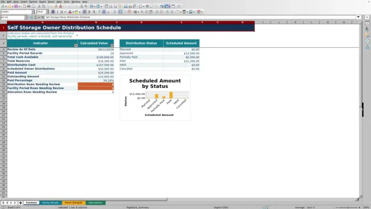Adjust the zoom slider in status bar
The width and height of the screenshot is (371, 209).
pyautogui.click(x=348, y=208)
